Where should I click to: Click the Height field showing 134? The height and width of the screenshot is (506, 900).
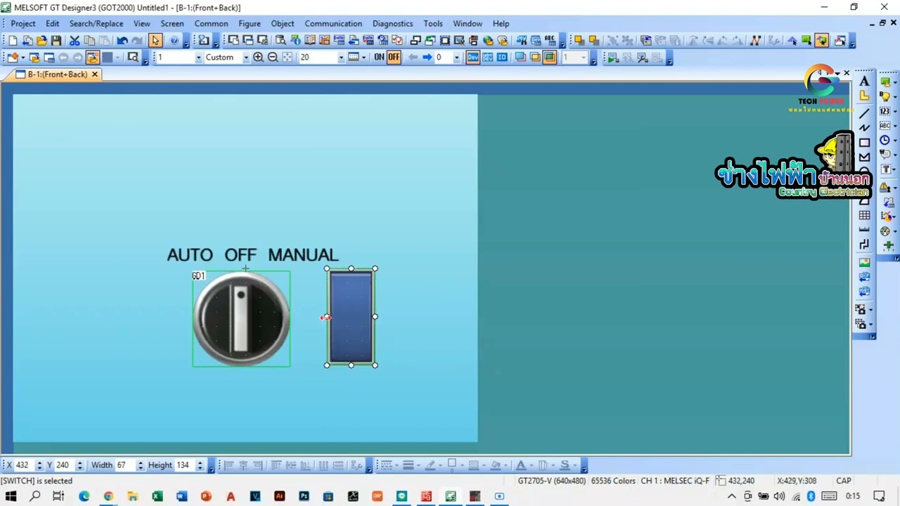tap(185, 465)
